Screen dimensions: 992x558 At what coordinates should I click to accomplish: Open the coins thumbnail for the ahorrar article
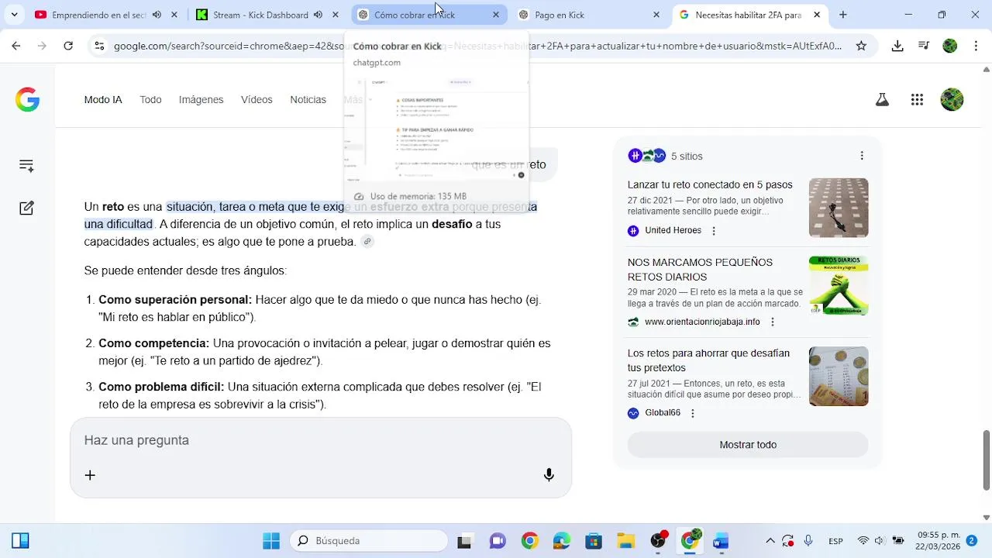[x=839, y=377]
